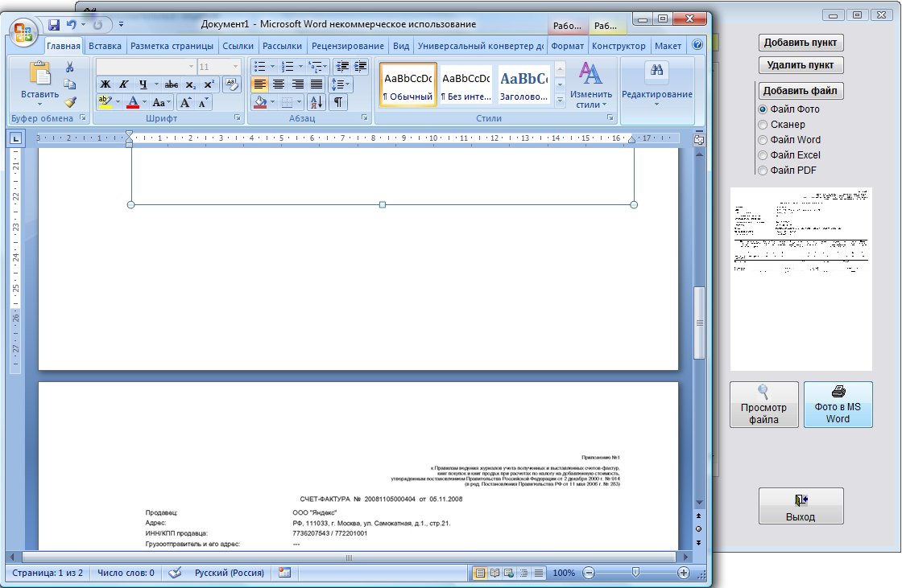Click the Выход exit button
902x588 pixels.
click(x=801, y=507)
